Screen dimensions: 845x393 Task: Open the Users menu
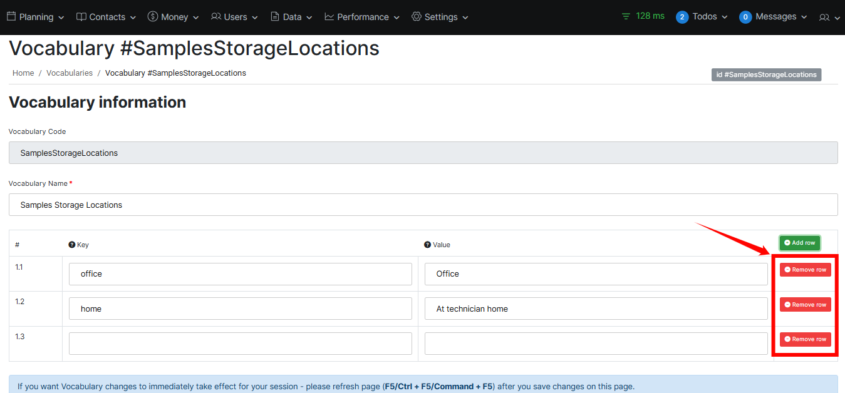pos(234,17)
